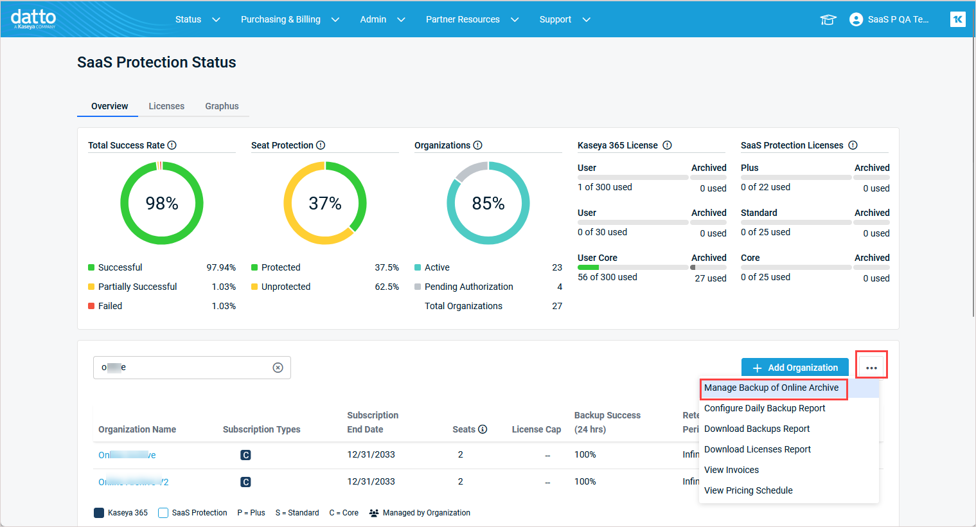Click info icon beside SaaS Protection Licenses
976x527 pixels.
pyautogui.click(x=853, y=145)
